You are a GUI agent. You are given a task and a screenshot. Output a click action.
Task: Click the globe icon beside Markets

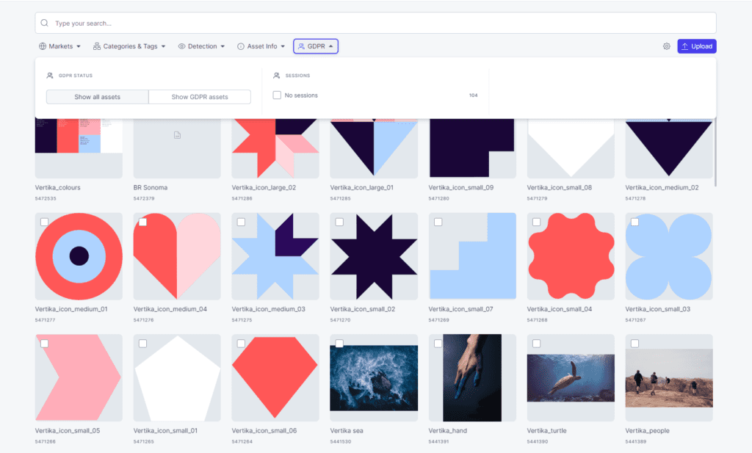coord(43,46)
